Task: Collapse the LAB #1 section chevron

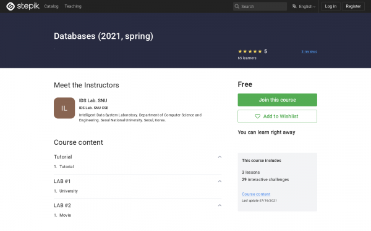Action: (220, 181)
